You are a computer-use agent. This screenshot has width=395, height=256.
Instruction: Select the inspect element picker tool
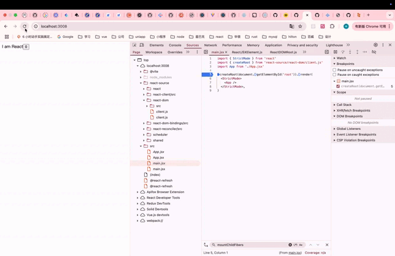point(134,45)
